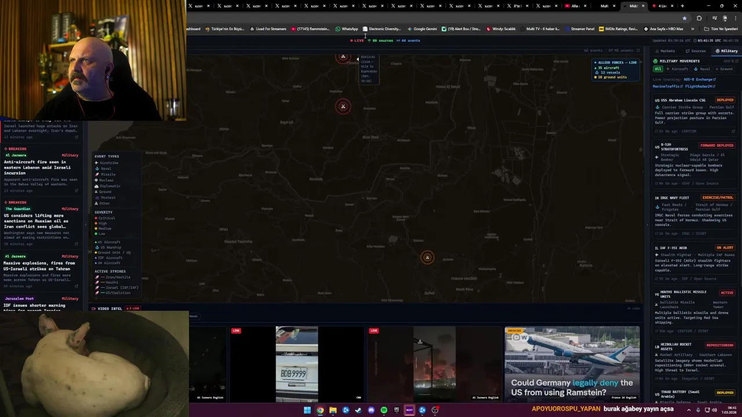Open Google Gemini bookmark
The width and height of the screenshot is (742, 417).
point(422,28)
